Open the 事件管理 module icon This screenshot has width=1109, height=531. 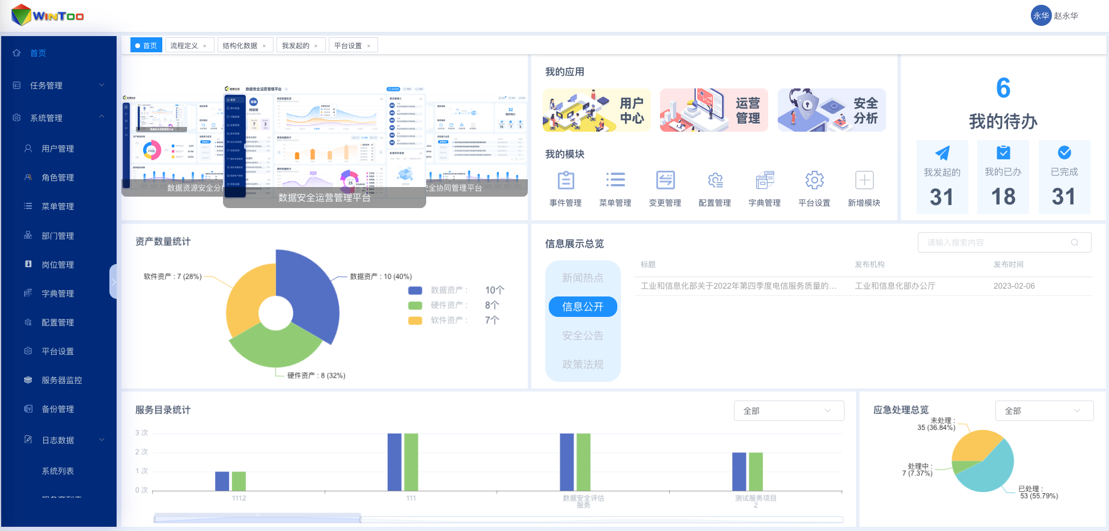click(566, 180)
